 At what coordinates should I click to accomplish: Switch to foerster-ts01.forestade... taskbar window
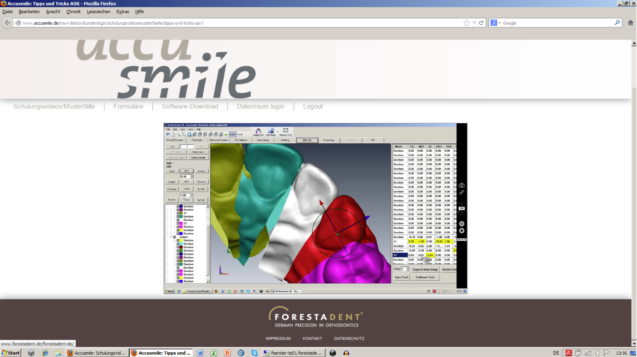coord(293,353)
